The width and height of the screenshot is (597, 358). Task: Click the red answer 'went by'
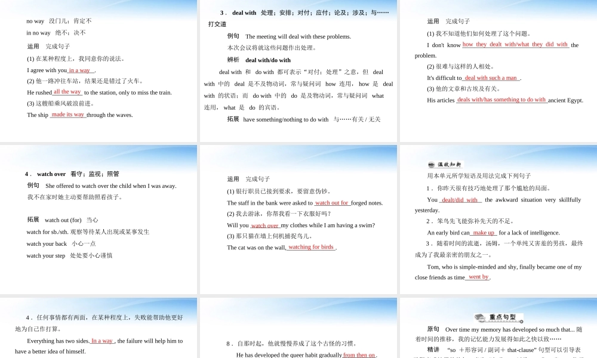click(479, 277)
